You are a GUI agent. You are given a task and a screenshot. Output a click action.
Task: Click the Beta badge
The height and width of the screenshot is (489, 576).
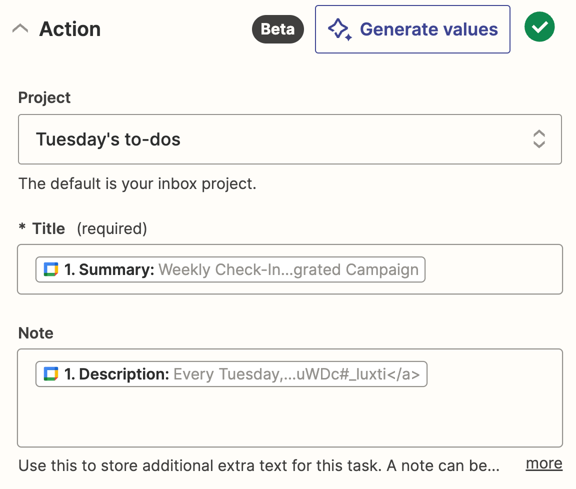tap(277, 29)
